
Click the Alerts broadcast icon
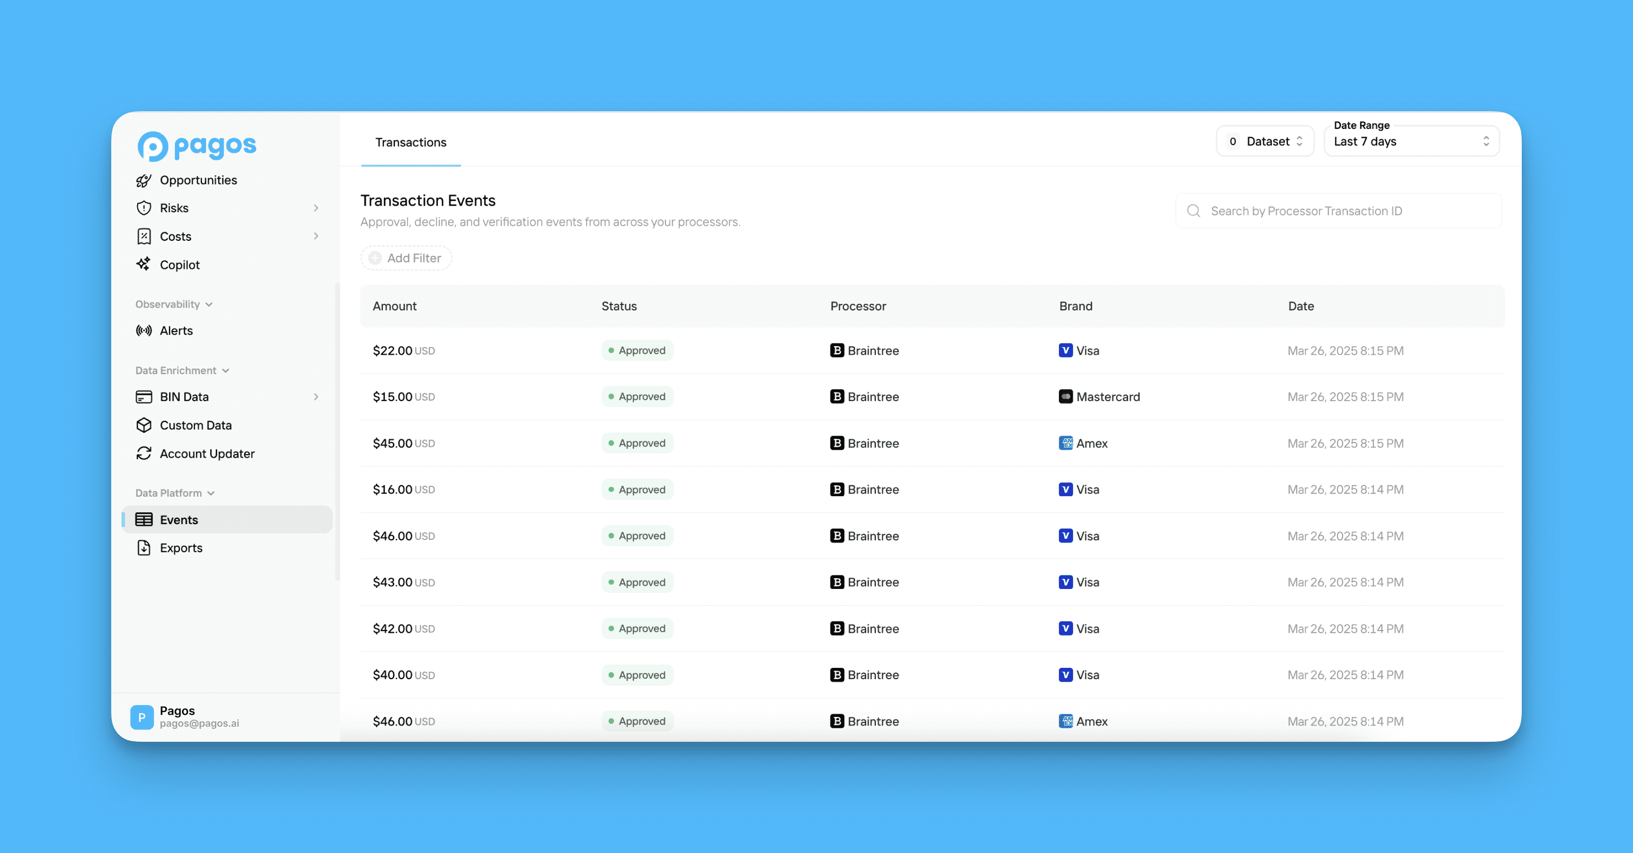(x=144, y=330)
